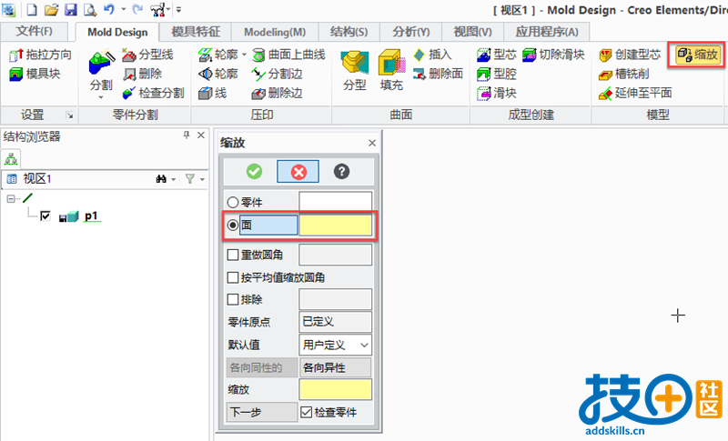Open 默认值 用户定义 dropdown
The width and height of the screenshot is (728, 441).
335,345
